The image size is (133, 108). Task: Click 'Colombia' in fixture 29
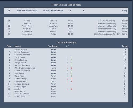coord(27,29)
